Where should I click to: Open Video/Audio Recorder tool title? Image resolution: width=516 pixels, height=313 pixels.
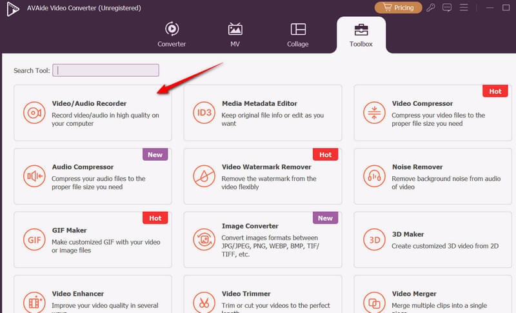pos(89,103)
